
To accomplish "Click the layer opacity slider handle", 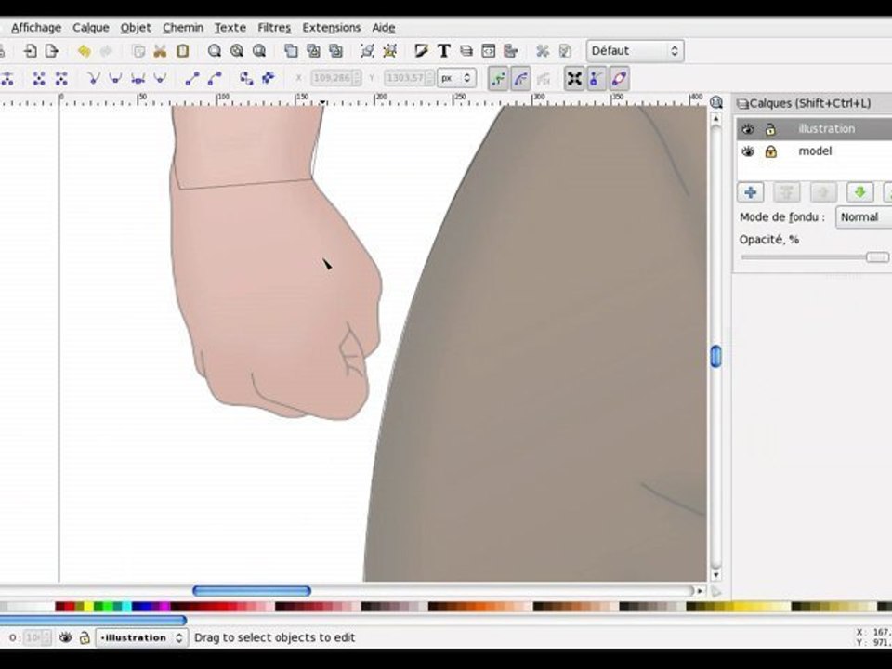I will pyautogui.click(x=876, y=257).
